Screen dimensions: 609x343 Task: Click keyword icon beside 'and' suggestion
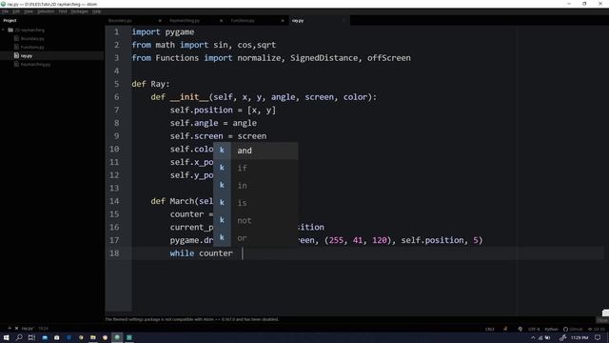[x=222, y=151]
